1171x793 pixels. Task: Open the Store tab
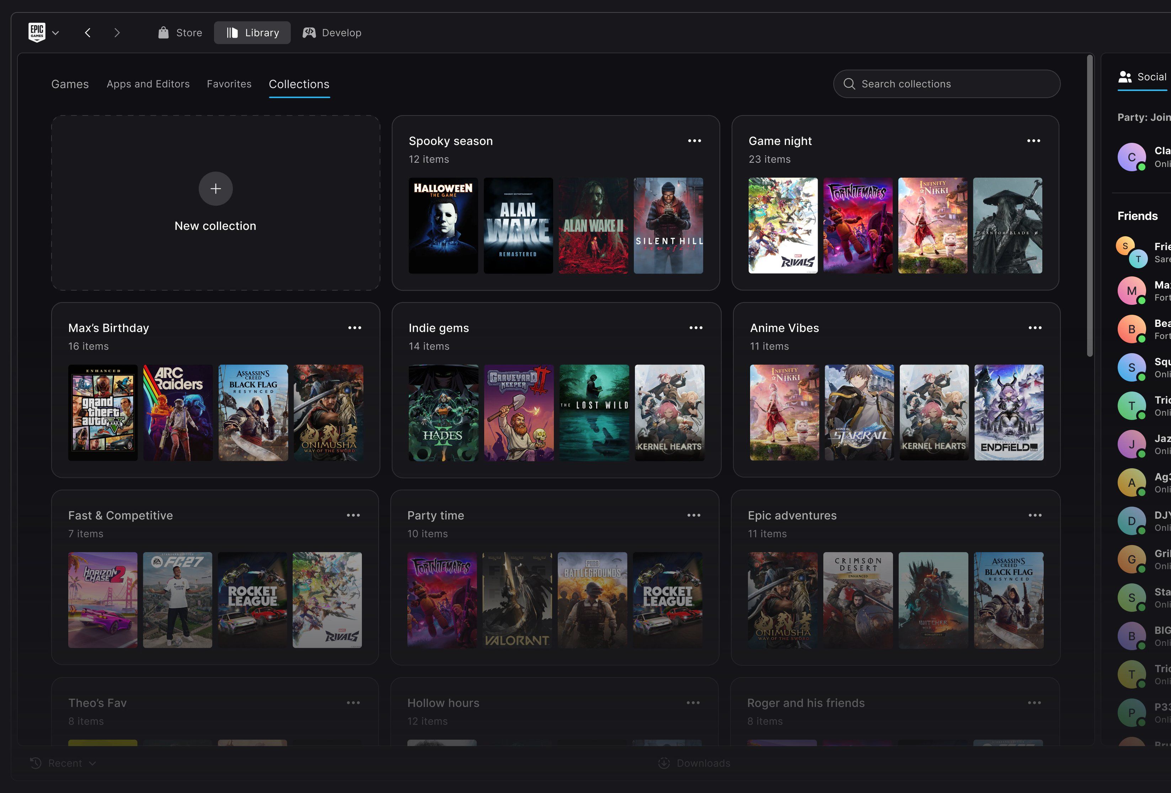pyautogui.click(x=180, y=33)
